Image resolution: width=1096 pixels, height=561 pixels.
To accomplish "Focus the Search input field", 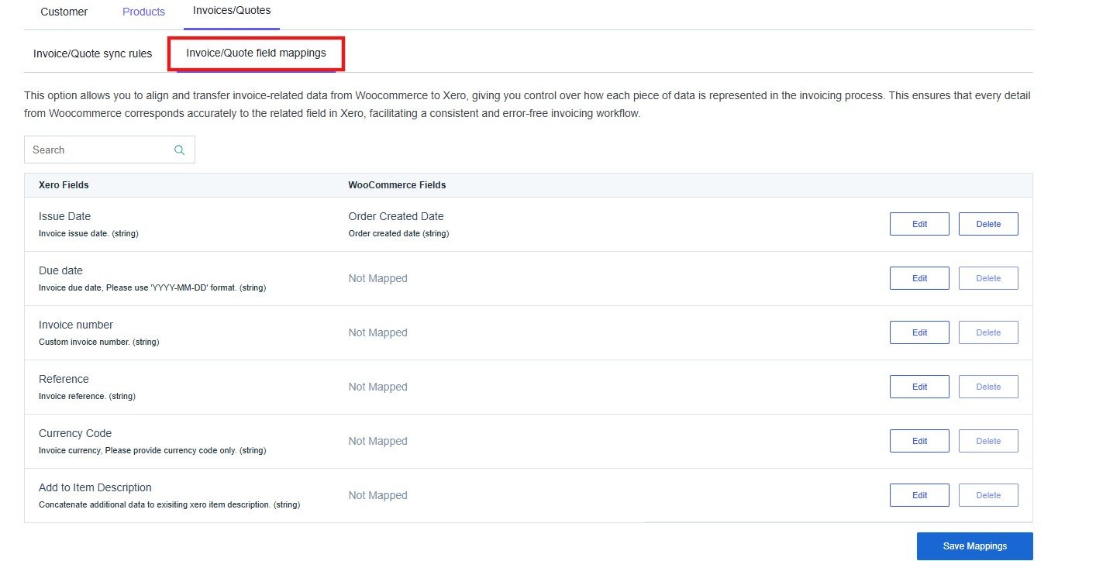I will point(109,150).
